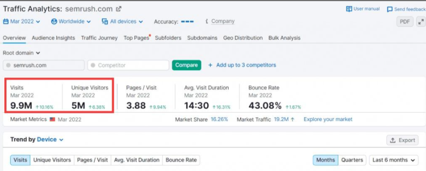Select the Months toggle option

coord(325,160)
